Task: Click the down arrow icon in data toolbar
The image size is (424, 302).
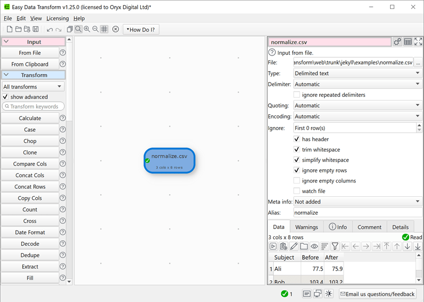Action: 407,246
